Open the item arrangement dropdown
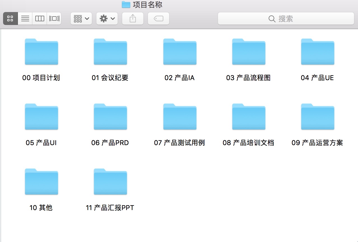Screen dimensions: 358x242 coord(81,19)
